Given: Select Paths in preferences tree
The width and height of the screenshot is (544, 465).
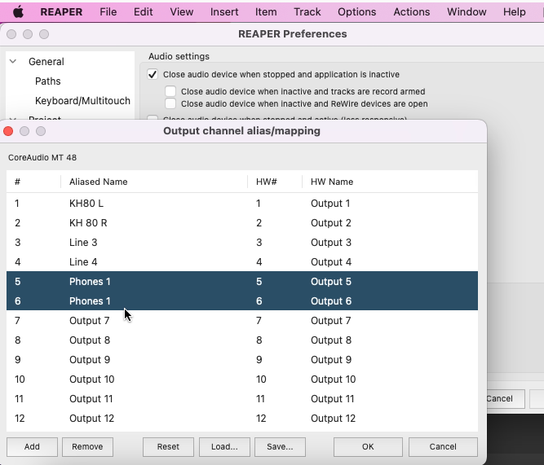Looking at the screenshot, I should (x=48, y=81).
